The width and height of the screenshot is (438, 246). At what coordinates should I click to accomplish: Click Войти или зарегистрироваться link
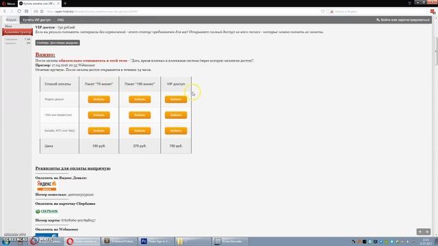403,20
